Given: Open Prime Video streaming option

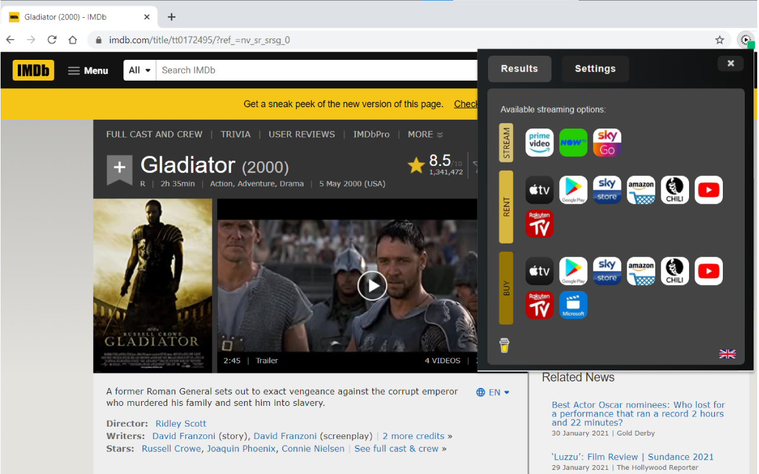Looking at the screenshot, I should pos(540,143).
